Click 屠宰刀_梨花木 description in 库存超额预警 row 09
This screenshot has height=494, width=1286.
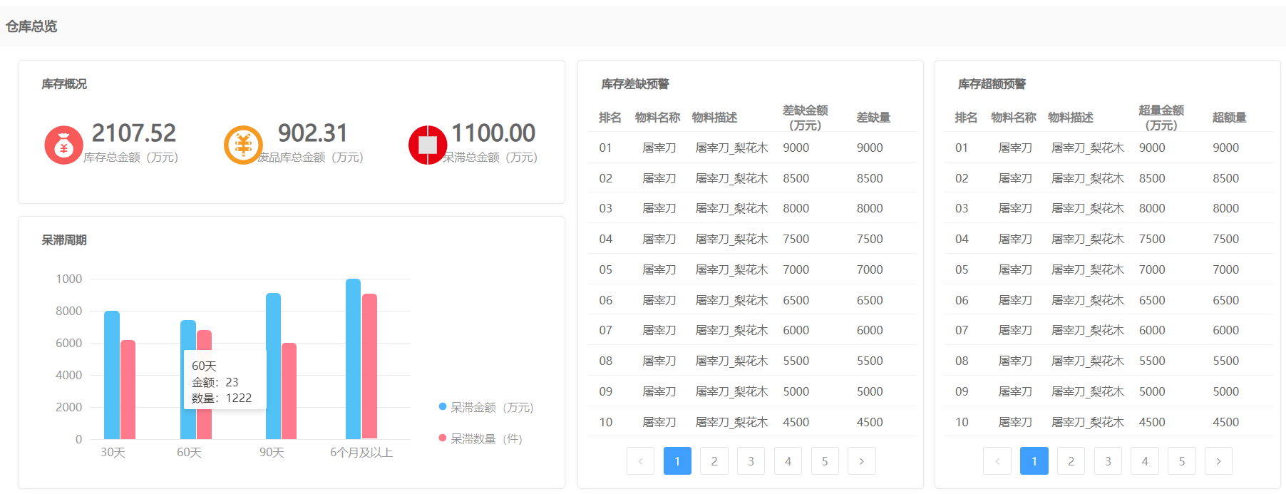(x=1088, y=391)
